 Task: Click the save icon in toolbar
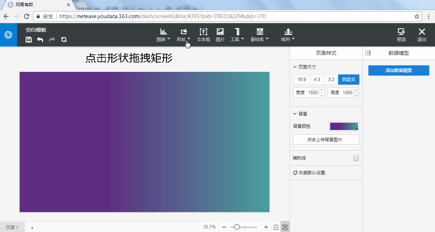(x=28, y=40)
